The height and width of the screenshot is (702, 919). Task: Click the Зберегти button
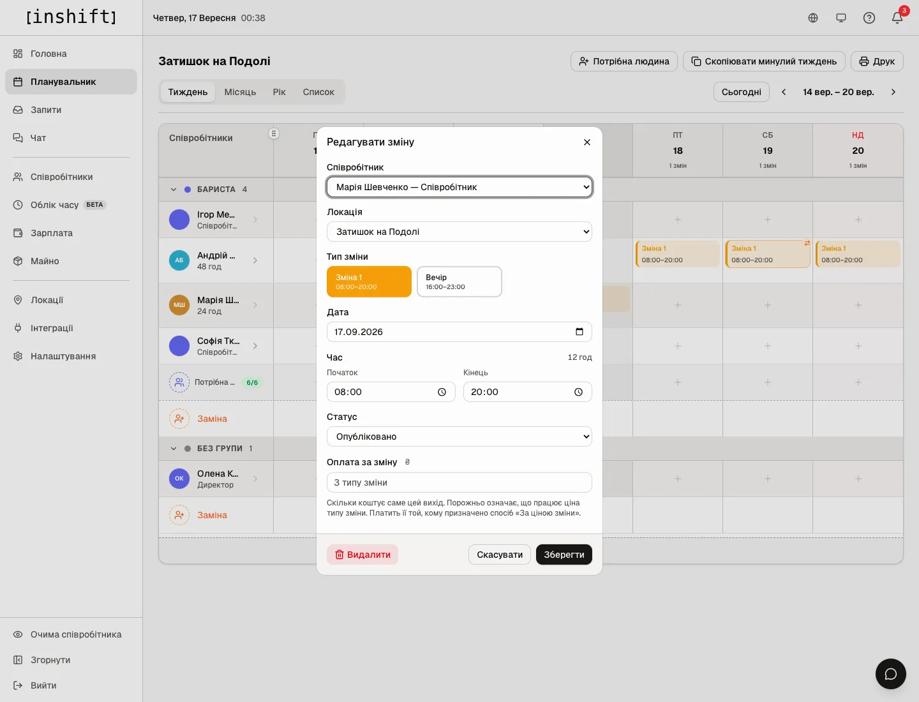click(564, 555)
